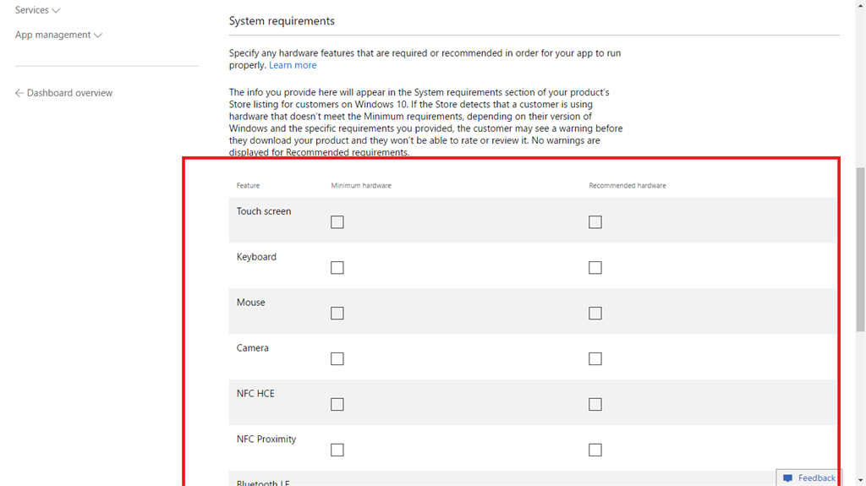Image resolution: width=866 pixels, height=486 pixels.
Task: Click the Feedback chat bubble icon
Action: click(x=788, y=478)
